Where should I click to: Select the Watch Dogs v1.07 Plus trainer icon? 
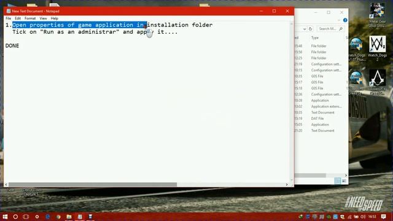click(x=356, y=49)
